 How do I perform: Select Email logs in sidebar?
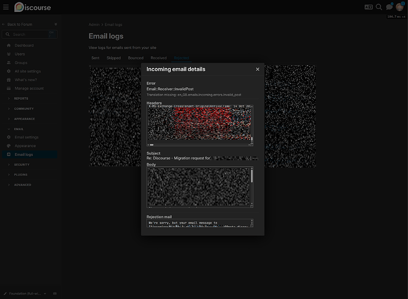(29, 154)
